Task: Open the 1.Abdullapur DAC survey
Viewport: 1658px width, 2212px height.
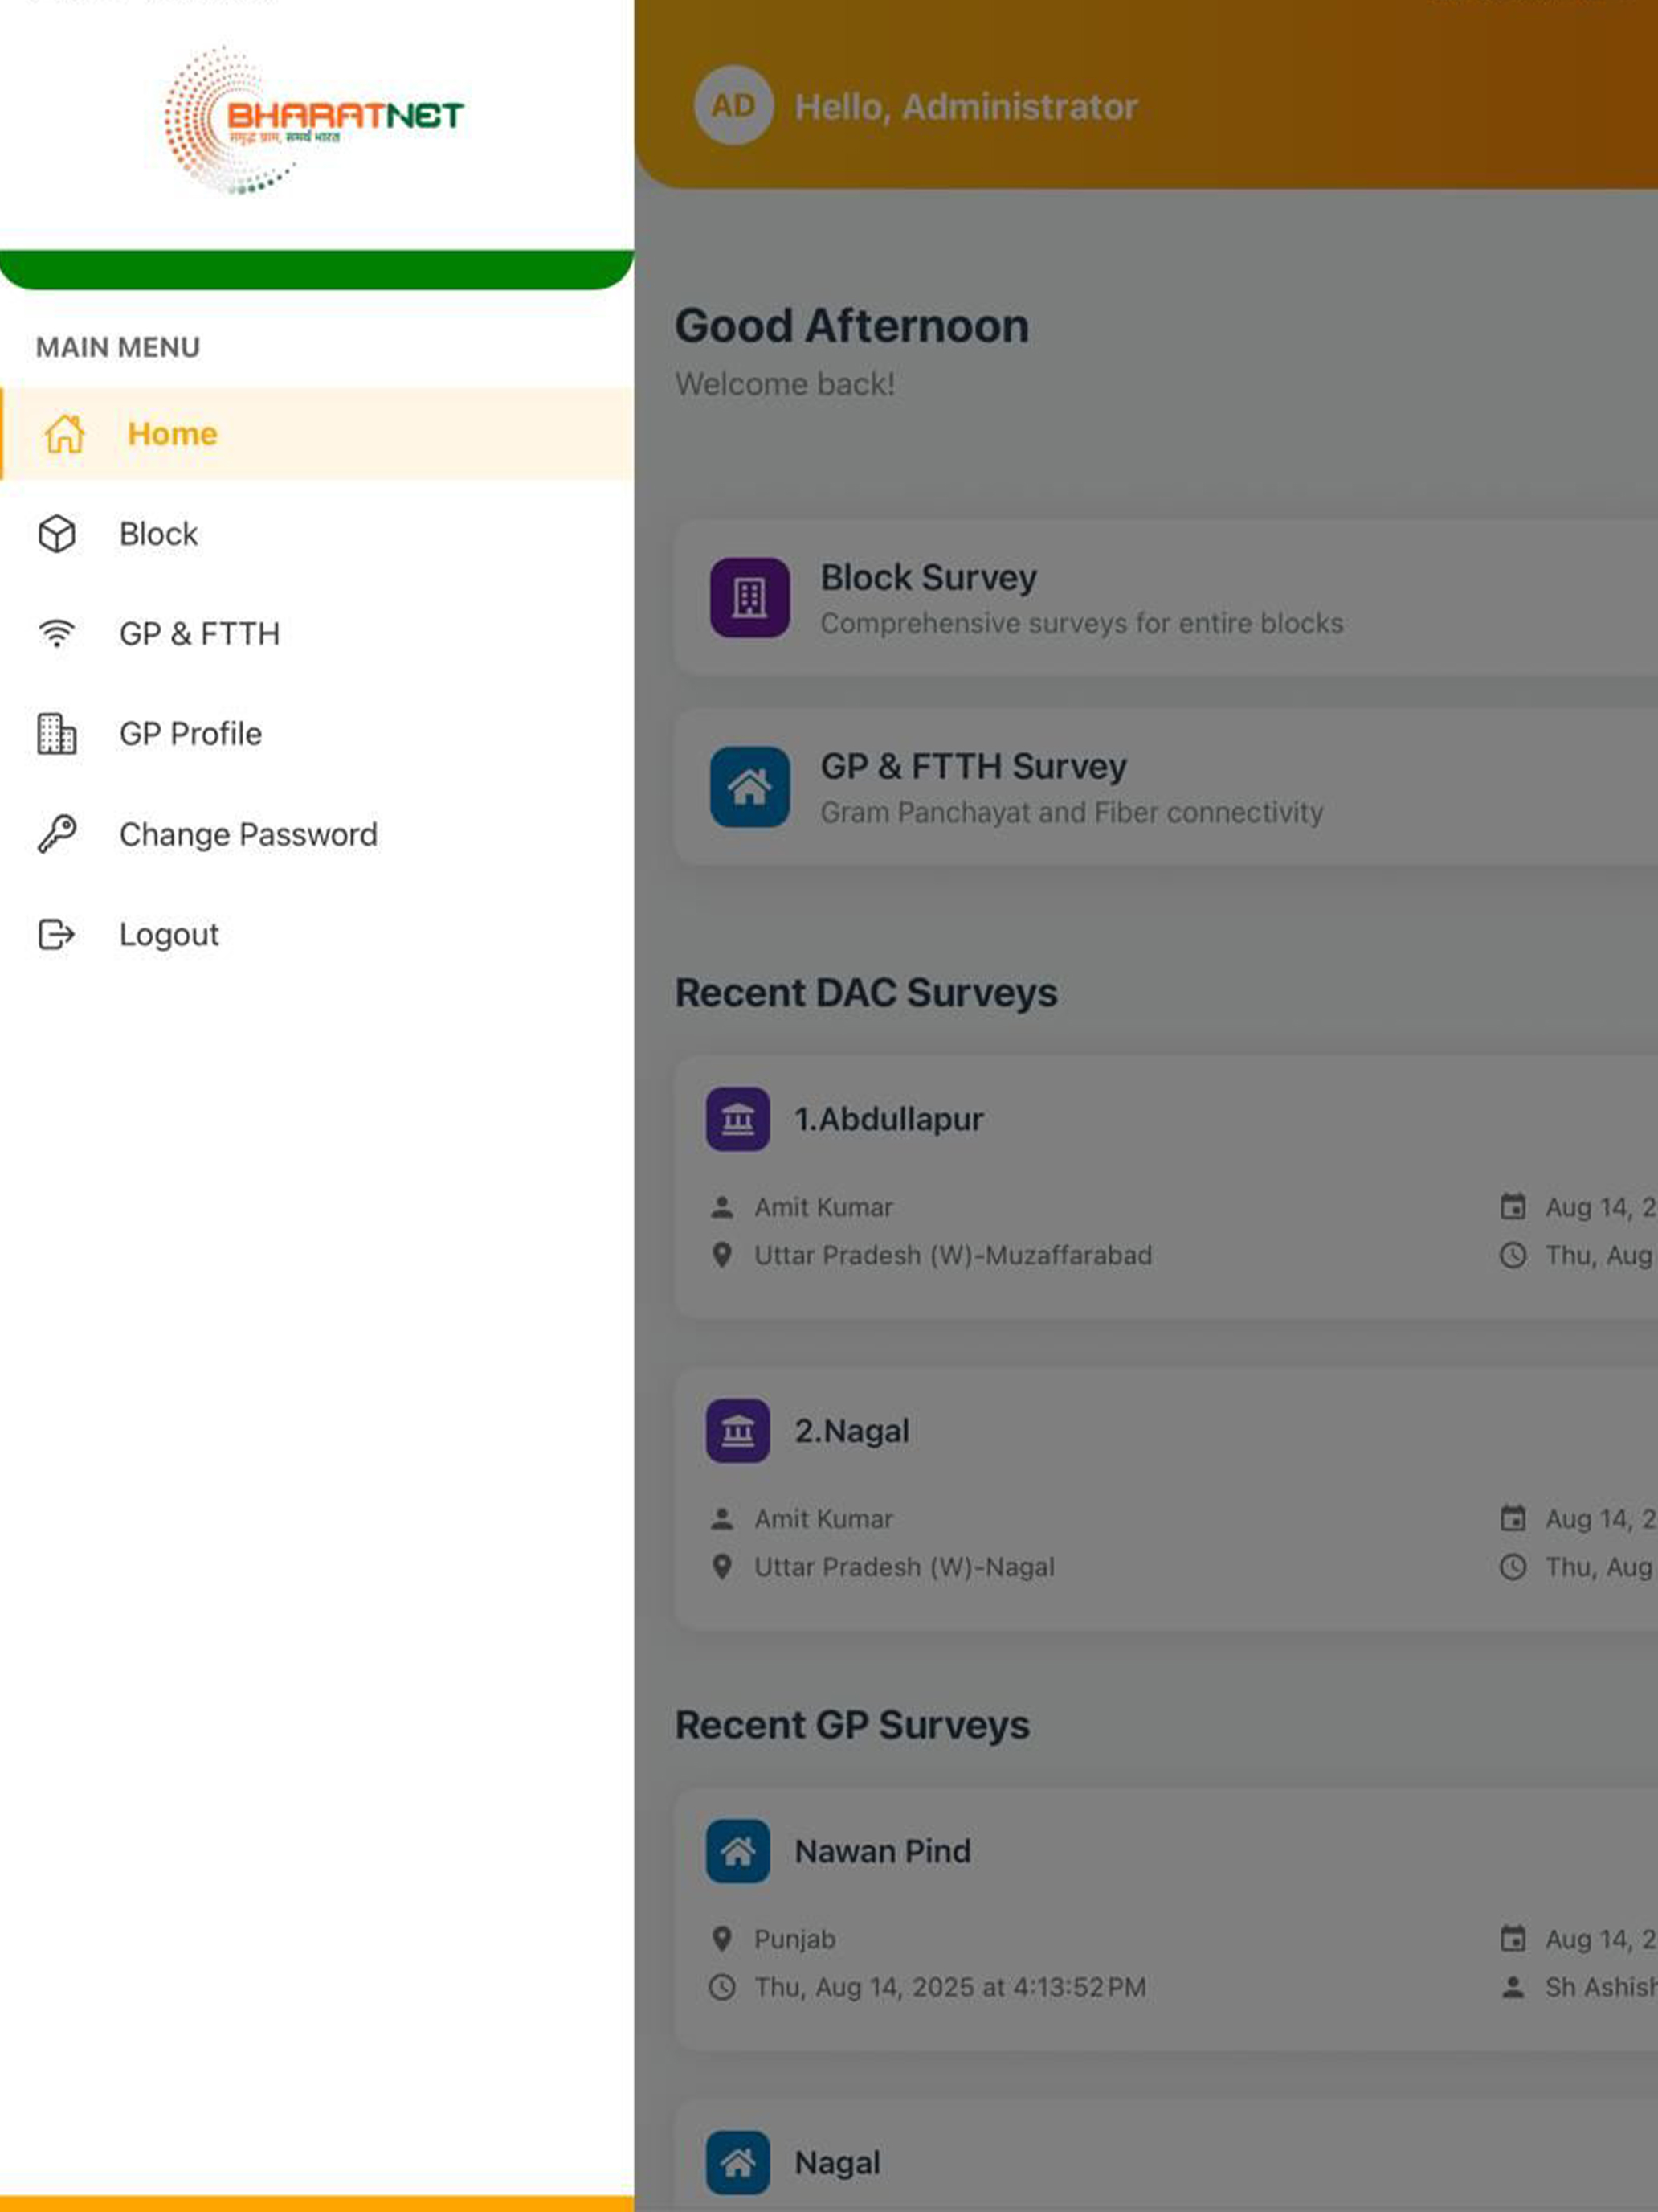Action: coord(1166,1187)
